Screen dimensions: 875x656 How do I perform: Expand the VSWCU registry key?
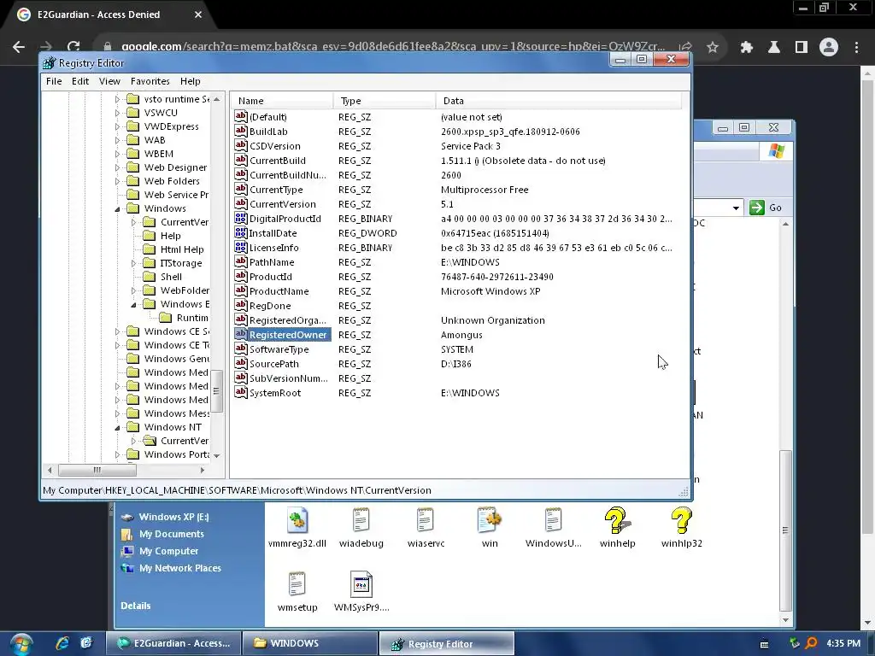[x=117, y=113]
